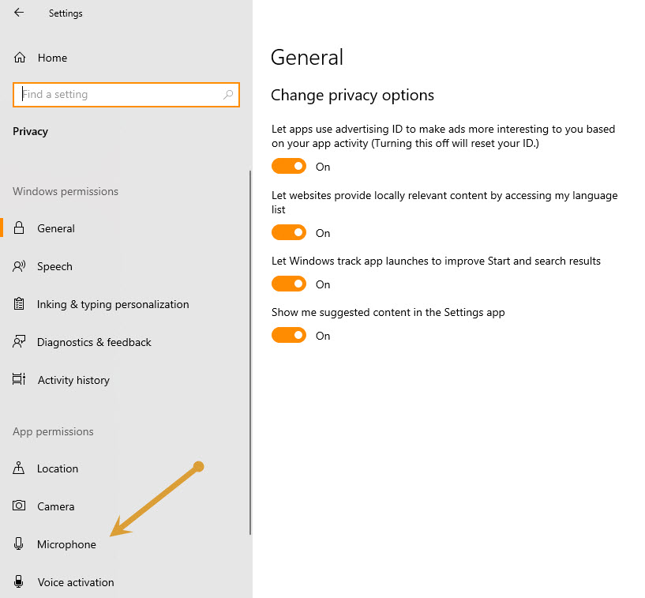
Task: Click 'Let websites provide locally relevant content' text
Action: click(444, 202)
